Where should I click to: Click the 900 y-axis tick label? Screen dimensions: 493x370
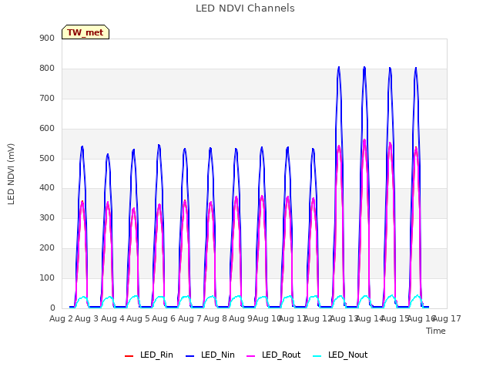pyautogui.click(x=47, y=38)
